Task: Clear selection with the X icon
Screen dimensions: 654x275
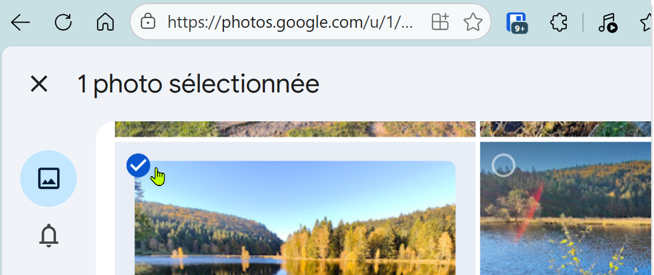Action: pos(39,84)
